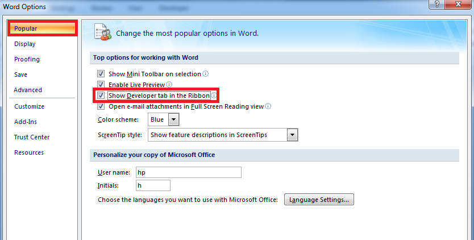
Task: Toggle Open e-mail attachments in Full Screen Reading
Action: tap(101, 106)
